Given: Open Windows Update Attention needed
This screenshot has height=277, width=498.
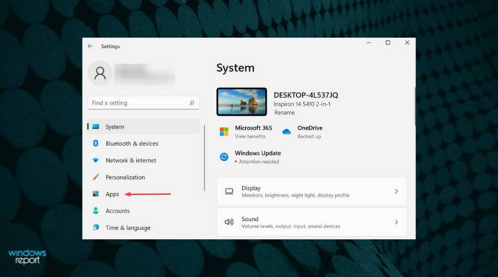Looking at the screenshot, I should click(259, 162).
